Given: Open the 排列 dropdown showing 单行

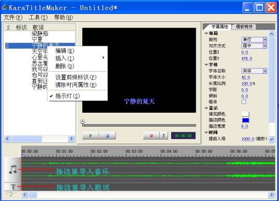Looking at the screenshot, I should [x=254, y=39].
